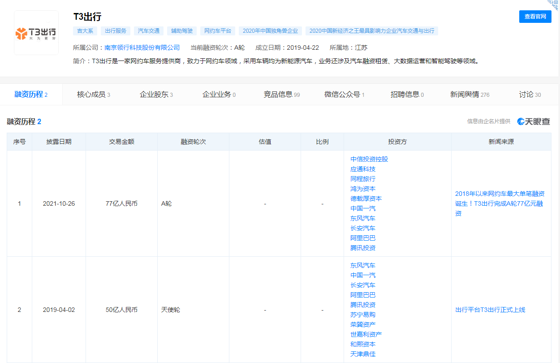
Task: Open investor 应通科技 link
Action: pyautogui.click(x=363, y=169)
